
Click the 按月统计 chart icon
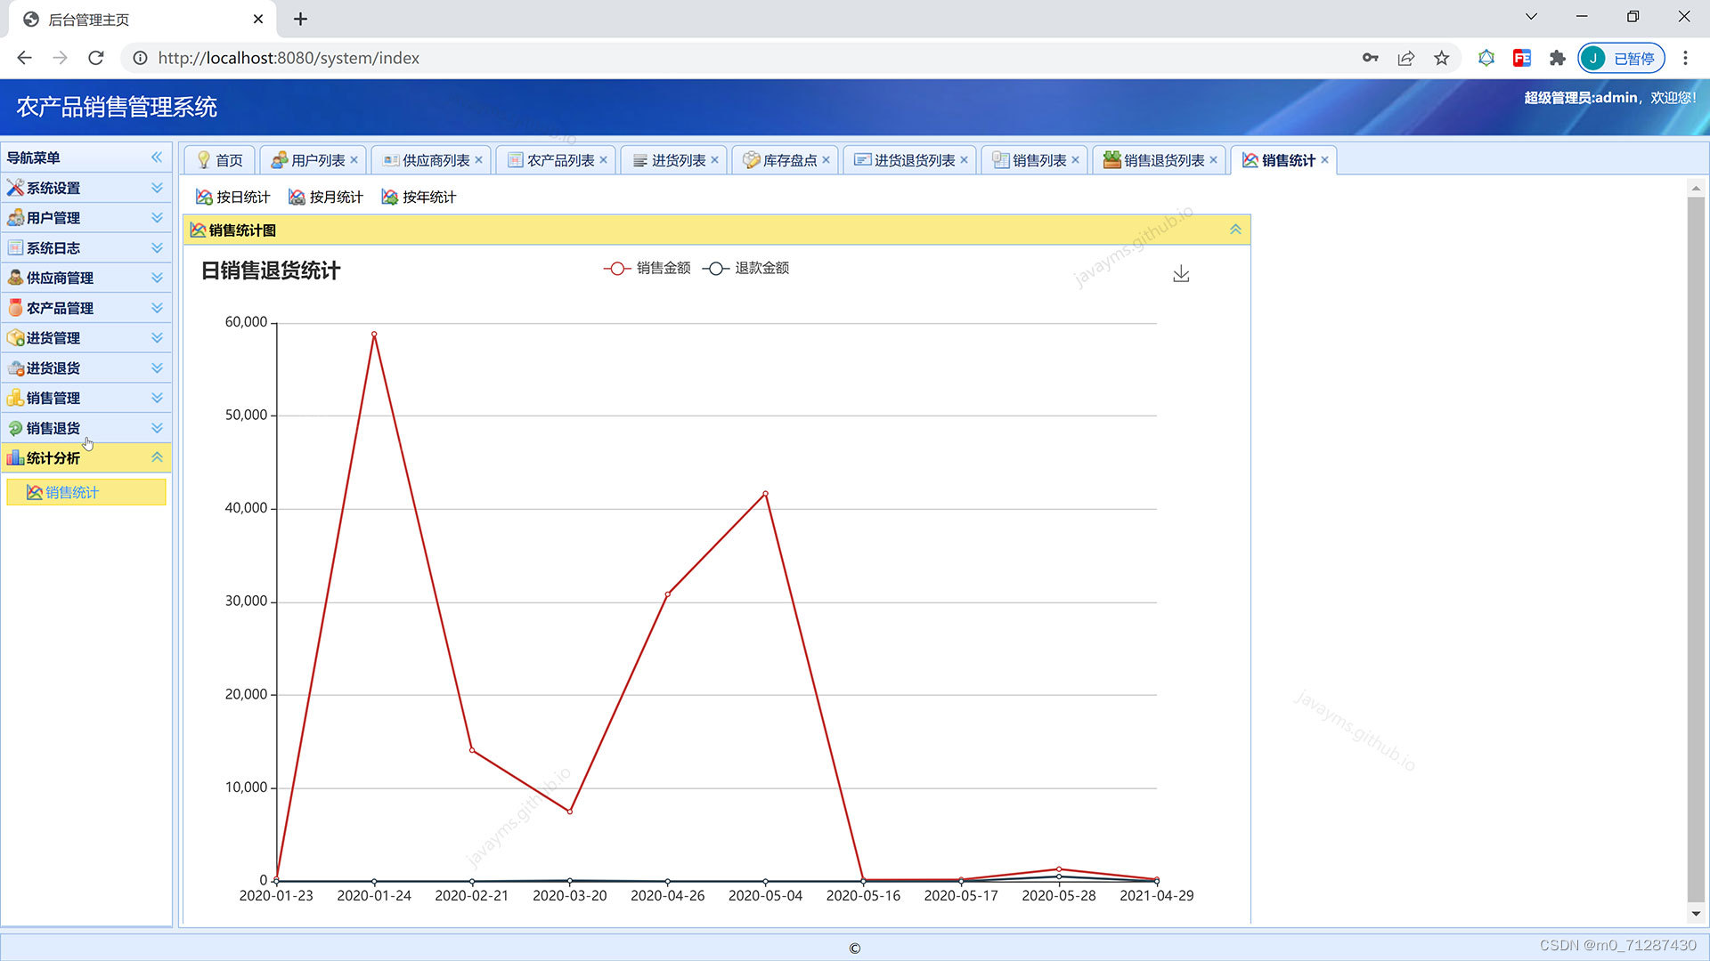(297, 198)
